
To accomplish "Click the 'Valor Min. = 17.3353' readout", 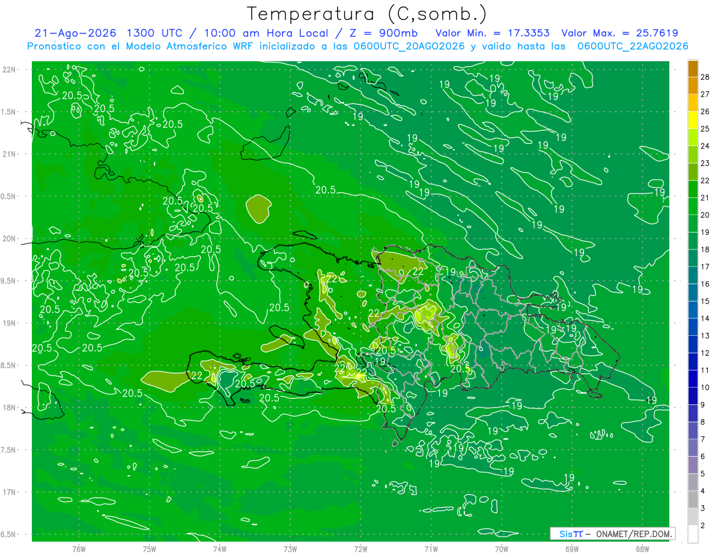I will [x=492, y=33].
